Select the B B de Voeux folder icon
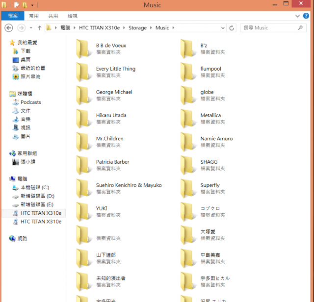The width and height of the screenshot is (314, 302). [x=83, y=49]
